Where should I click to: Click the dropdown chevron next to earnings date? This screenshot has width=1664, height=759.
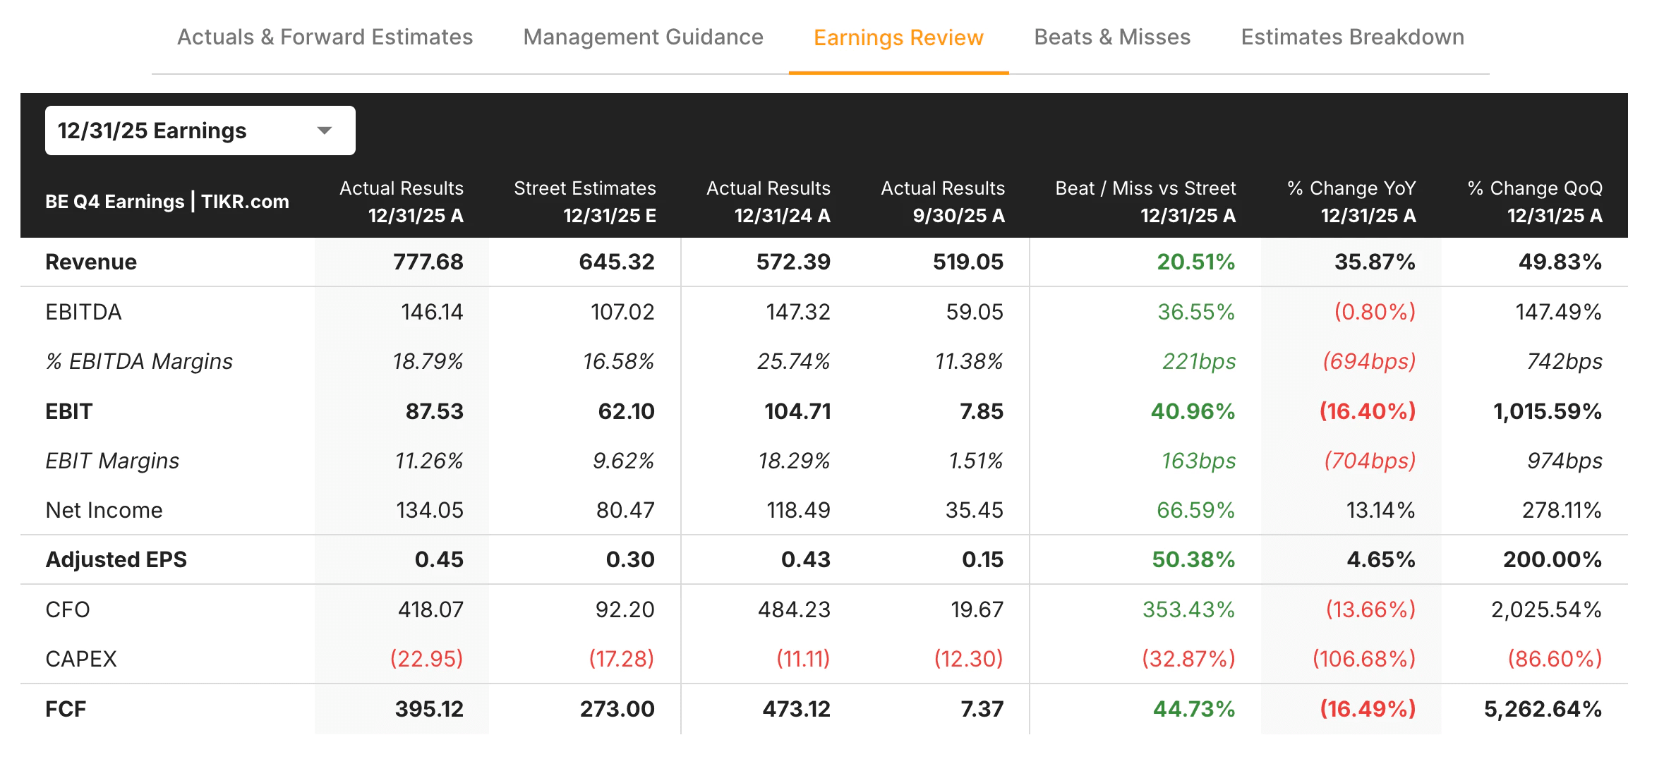click(324, 130)
